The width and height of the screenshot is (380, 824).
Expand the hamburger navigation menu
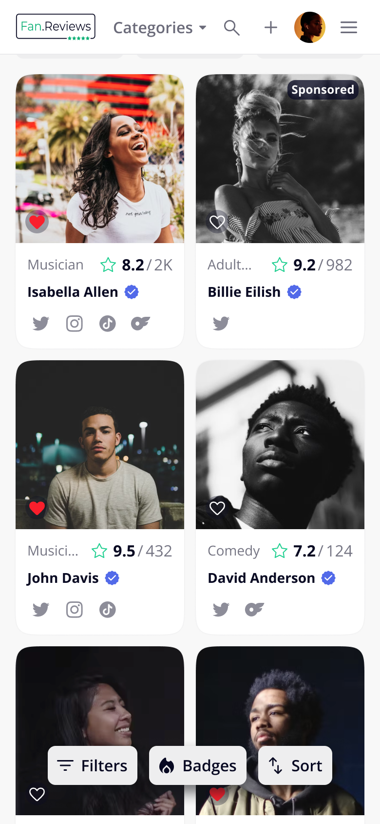click(348, 27)
